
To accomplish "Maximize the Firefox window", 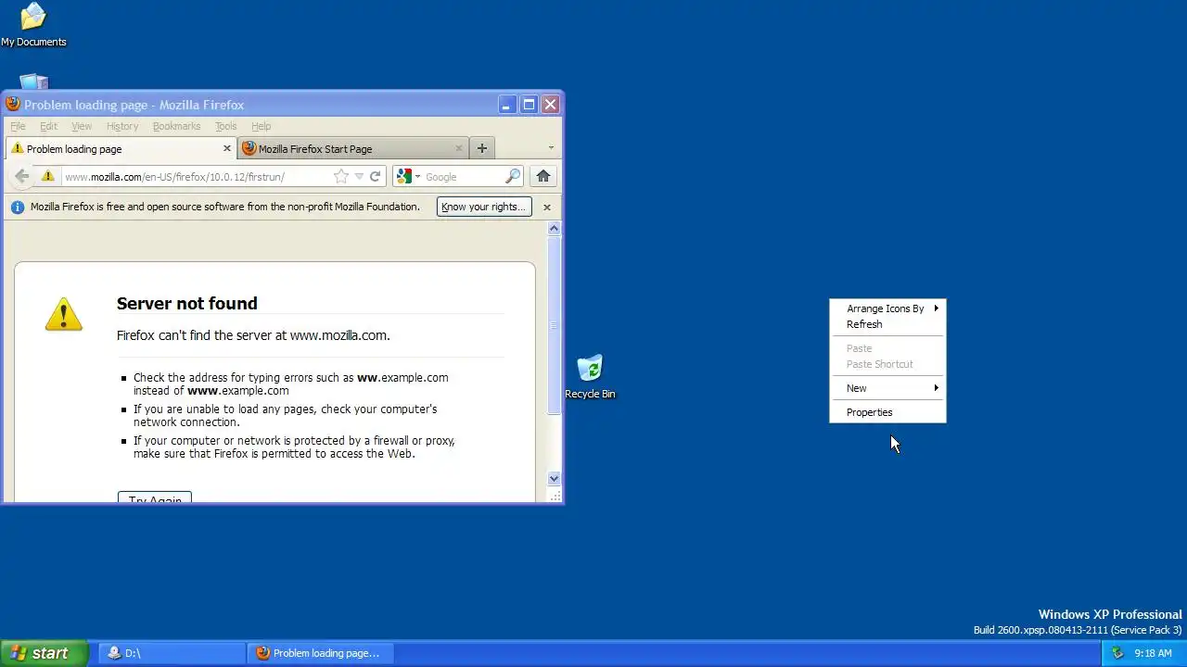I will 529,105.
